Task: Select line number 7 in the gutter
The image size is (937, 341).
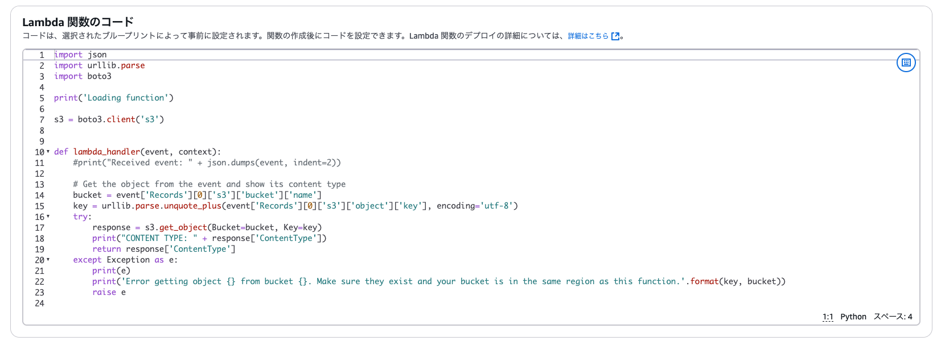Action: (42, 120)
